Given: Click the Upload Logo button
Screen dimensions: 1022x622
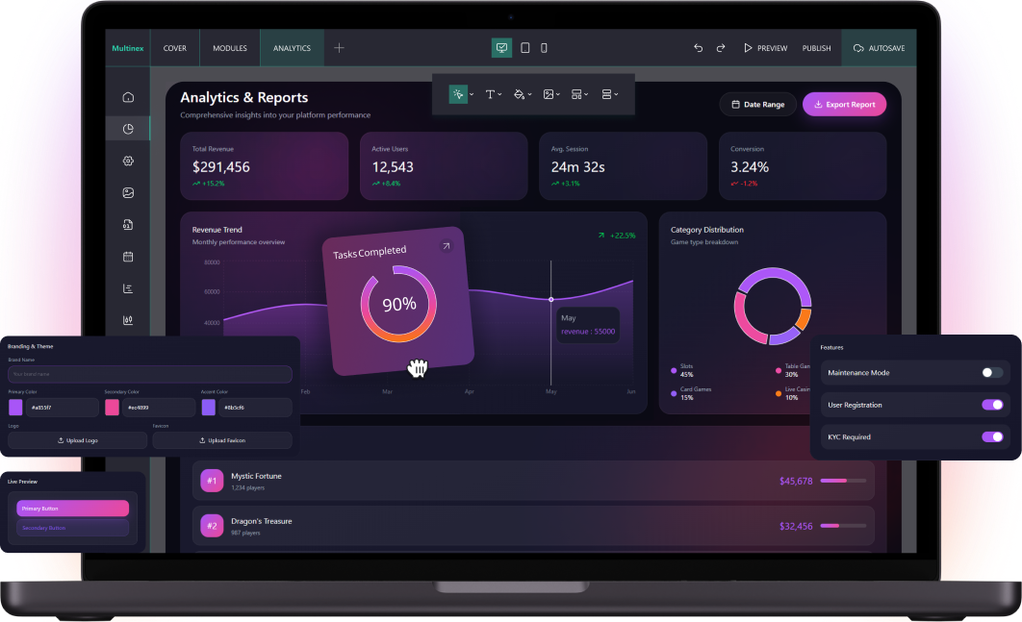Looking at the screenshot, I should pyautogui.click(x=77, y=440).
